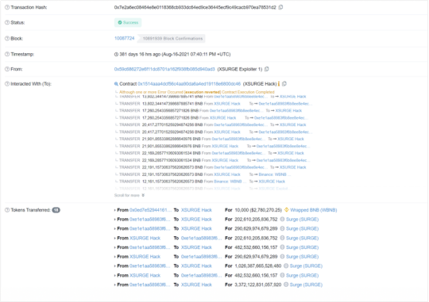Click the XSURGE Exploiter 1 label

(x=240, y=69)
